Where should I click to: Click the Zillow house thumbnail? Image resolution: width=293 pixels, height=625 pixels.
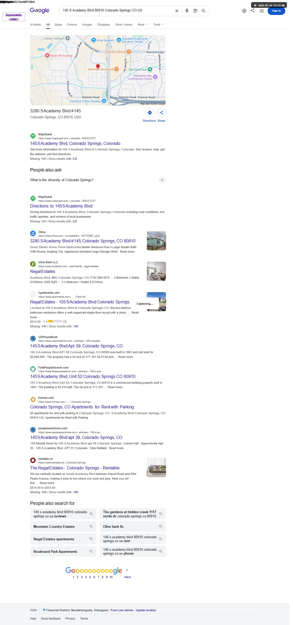156,241
